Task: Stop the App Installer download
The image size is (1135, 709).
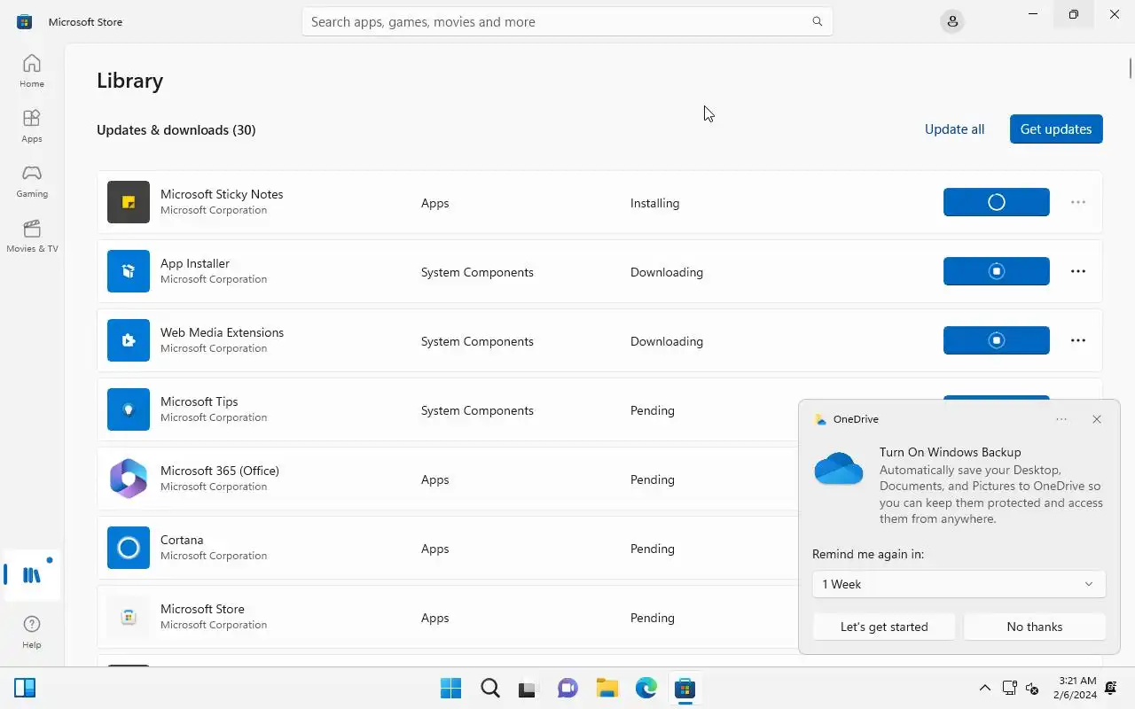Action: pyautogui.click(x=997, y=271)
